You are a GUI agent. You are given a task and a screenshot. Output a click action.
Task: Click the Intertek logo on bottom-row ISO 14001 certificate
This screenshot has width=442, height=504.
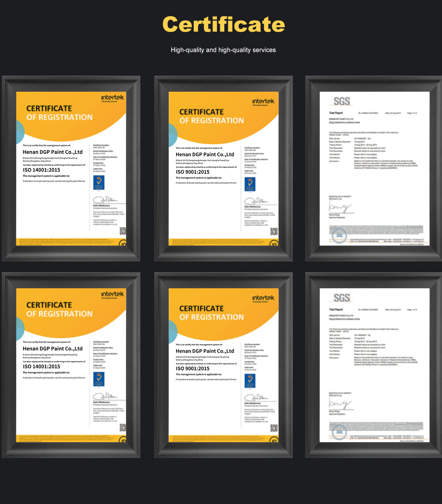pyautogui.click(x=112, y=295)
